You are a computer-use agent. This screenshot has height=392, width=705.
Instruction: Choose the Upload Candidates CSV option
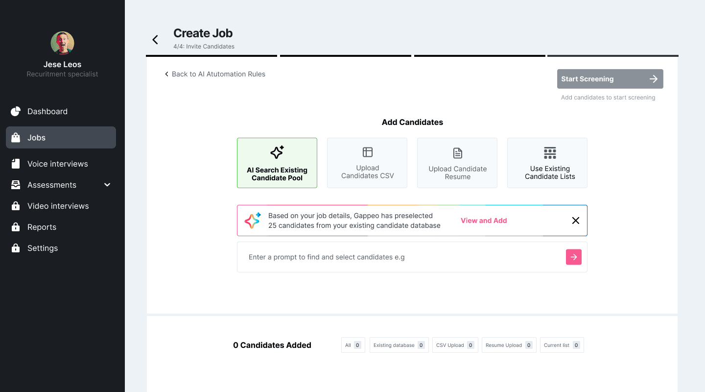coord(367,163)
